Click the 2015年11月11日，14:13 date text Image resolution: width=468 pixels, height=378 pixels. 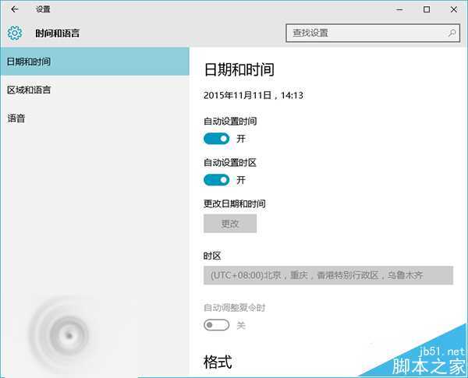click(x=253, y=95)
